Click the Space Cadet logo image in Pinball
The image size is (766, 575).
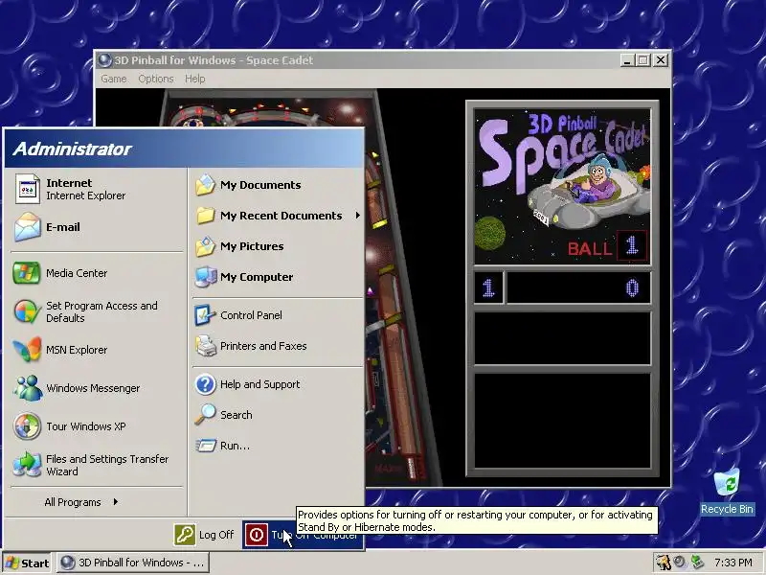[x=562, y=187]
